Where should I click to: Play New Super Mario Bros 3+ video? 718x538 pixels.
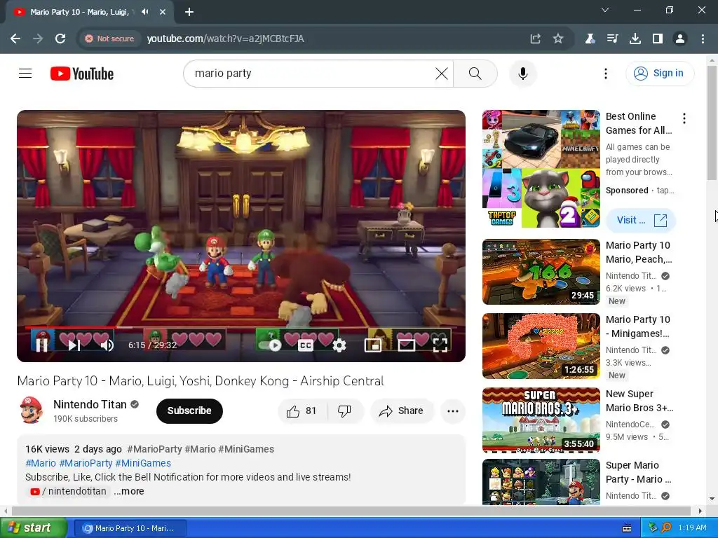541,420
